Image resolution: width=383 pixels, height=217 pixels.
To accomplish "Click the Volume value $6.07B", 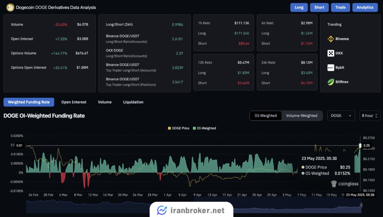I will (x=83, y=25).
